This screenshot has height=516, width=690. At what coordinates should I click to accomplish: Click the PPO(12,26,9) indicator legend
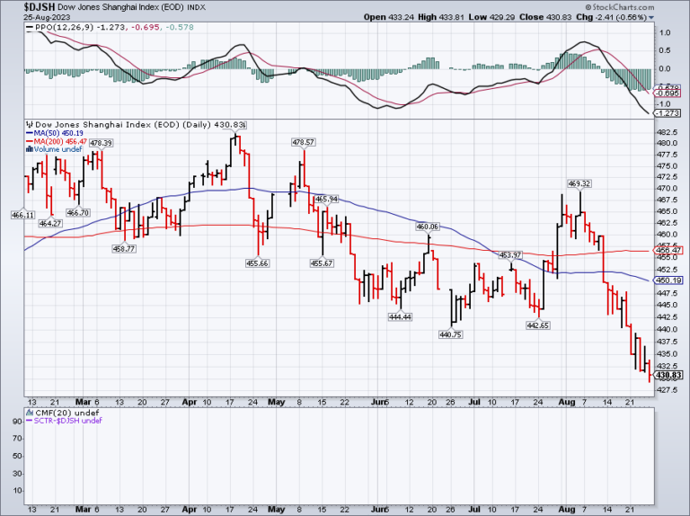63,29
